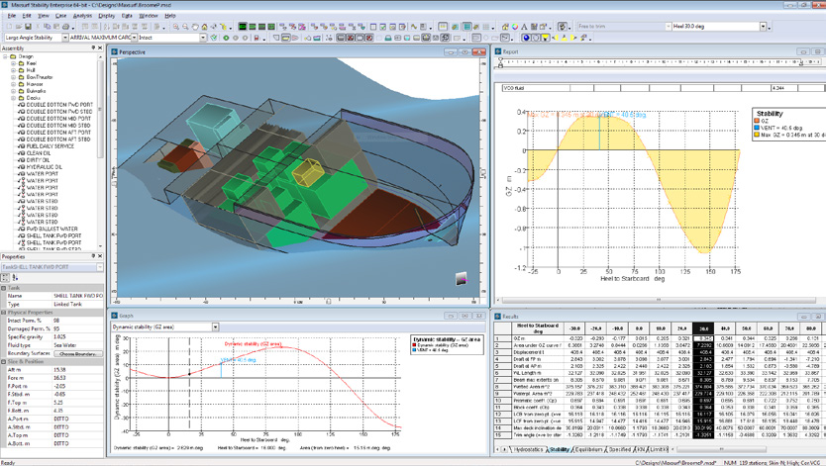Click the Copy icon in the toolbar
This screenshot has height=466, width=826.
47,27
